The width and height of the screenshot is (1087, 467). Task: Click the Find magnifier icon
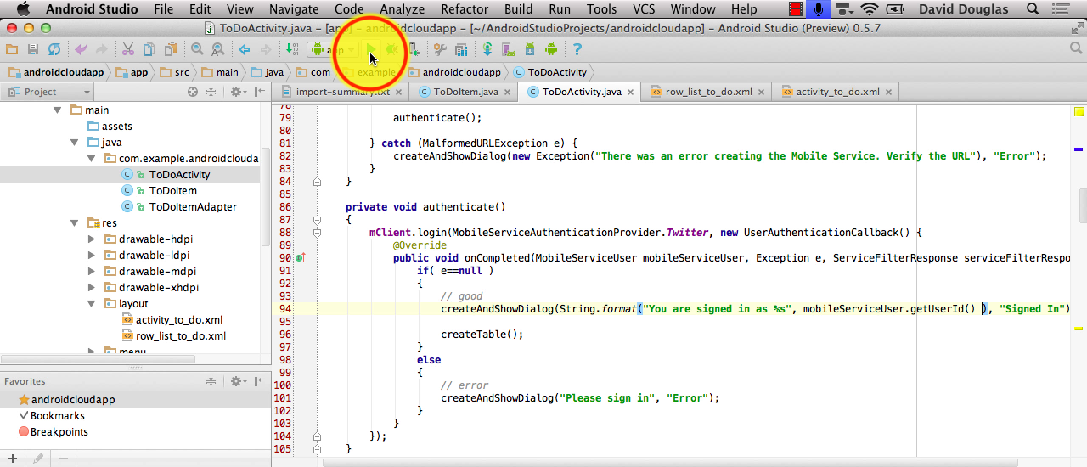coord(197,49)
